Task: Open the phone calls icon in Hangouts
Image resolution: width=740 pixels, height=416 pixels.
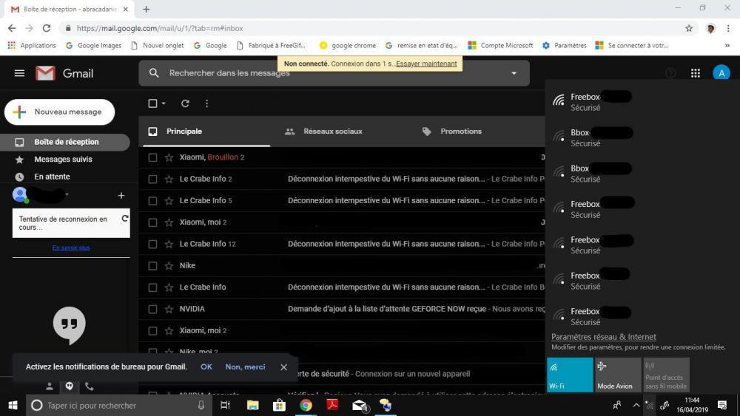Action: (x=90, y=386)
